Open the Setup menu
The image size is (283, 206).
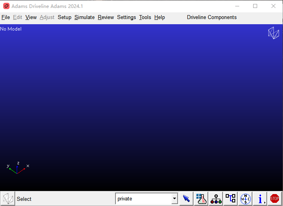[64, 17]
